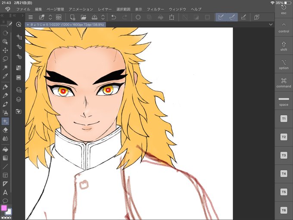
Task: Select the きょうじゅろう0220 canvas tab
Action: (65, 25)
